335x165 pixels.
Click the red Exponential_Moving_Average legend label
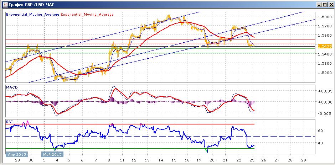[x=87, y=15]
